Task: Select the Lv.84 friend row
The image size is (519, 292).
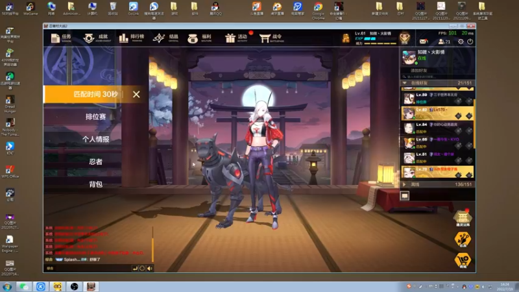Action: click(437, 128)
